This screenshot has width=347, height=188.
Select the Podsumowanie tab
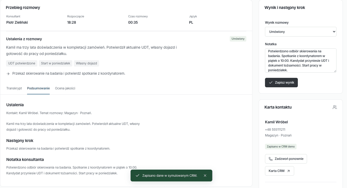[x=38, y=88]
